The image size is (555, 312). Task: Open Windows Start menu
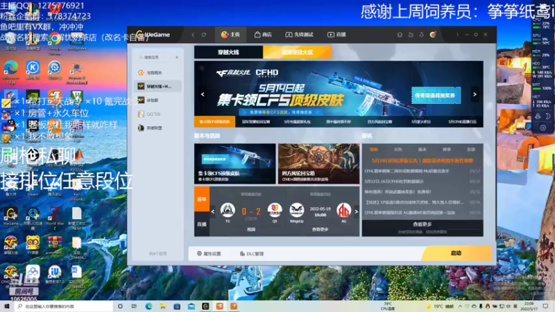tap(7, 306)
